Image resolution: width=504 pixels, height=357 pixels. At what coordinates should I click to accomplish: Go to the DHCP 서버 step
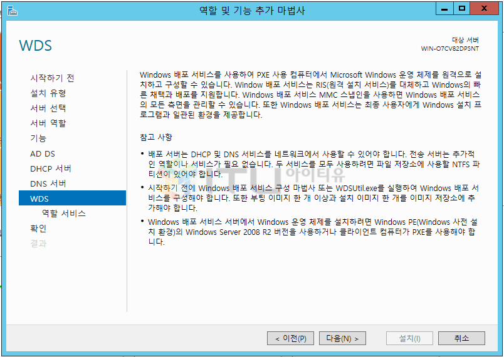51,168
